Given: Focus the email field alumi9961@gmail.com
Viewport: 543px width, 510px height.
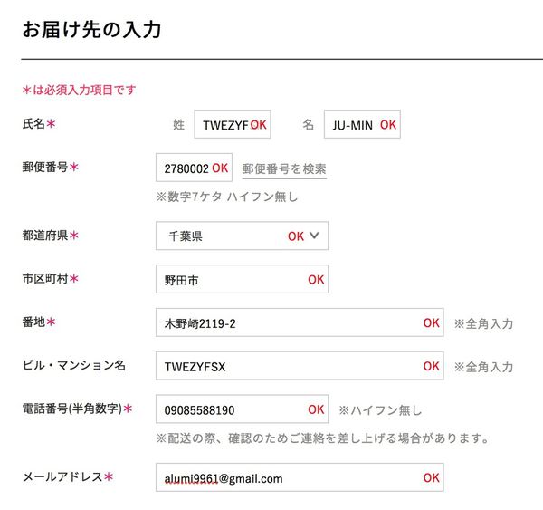Looking at the screenshot, I should [290, 478].
